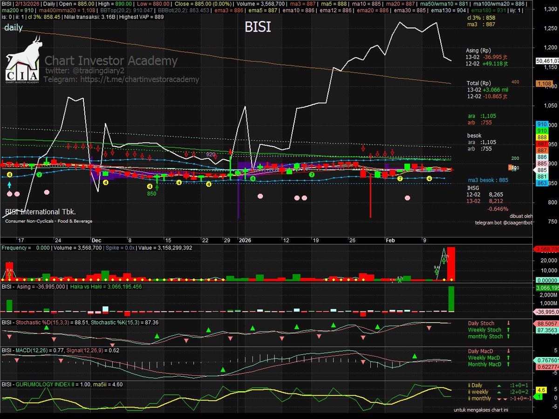
Task: Click the up arrow beside monthly Stoch
Action: pos(508,336)
